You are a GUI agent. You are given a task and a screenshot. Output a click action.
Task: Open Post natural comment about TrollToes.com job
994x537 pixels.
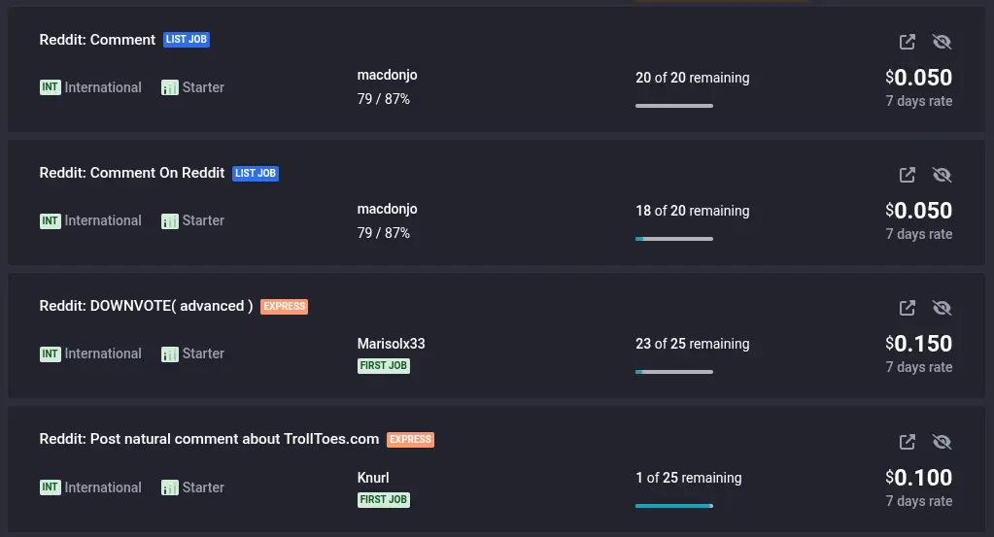[x=209, y=439]
